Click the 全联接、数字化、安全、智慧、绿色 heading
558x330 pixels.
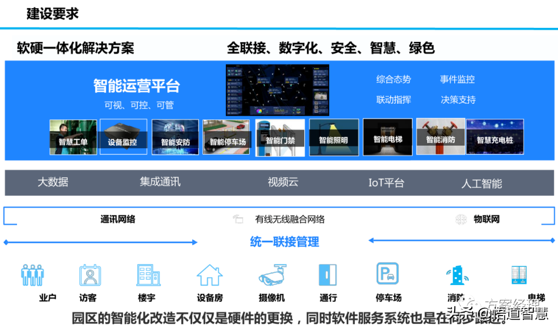(331, 48)
